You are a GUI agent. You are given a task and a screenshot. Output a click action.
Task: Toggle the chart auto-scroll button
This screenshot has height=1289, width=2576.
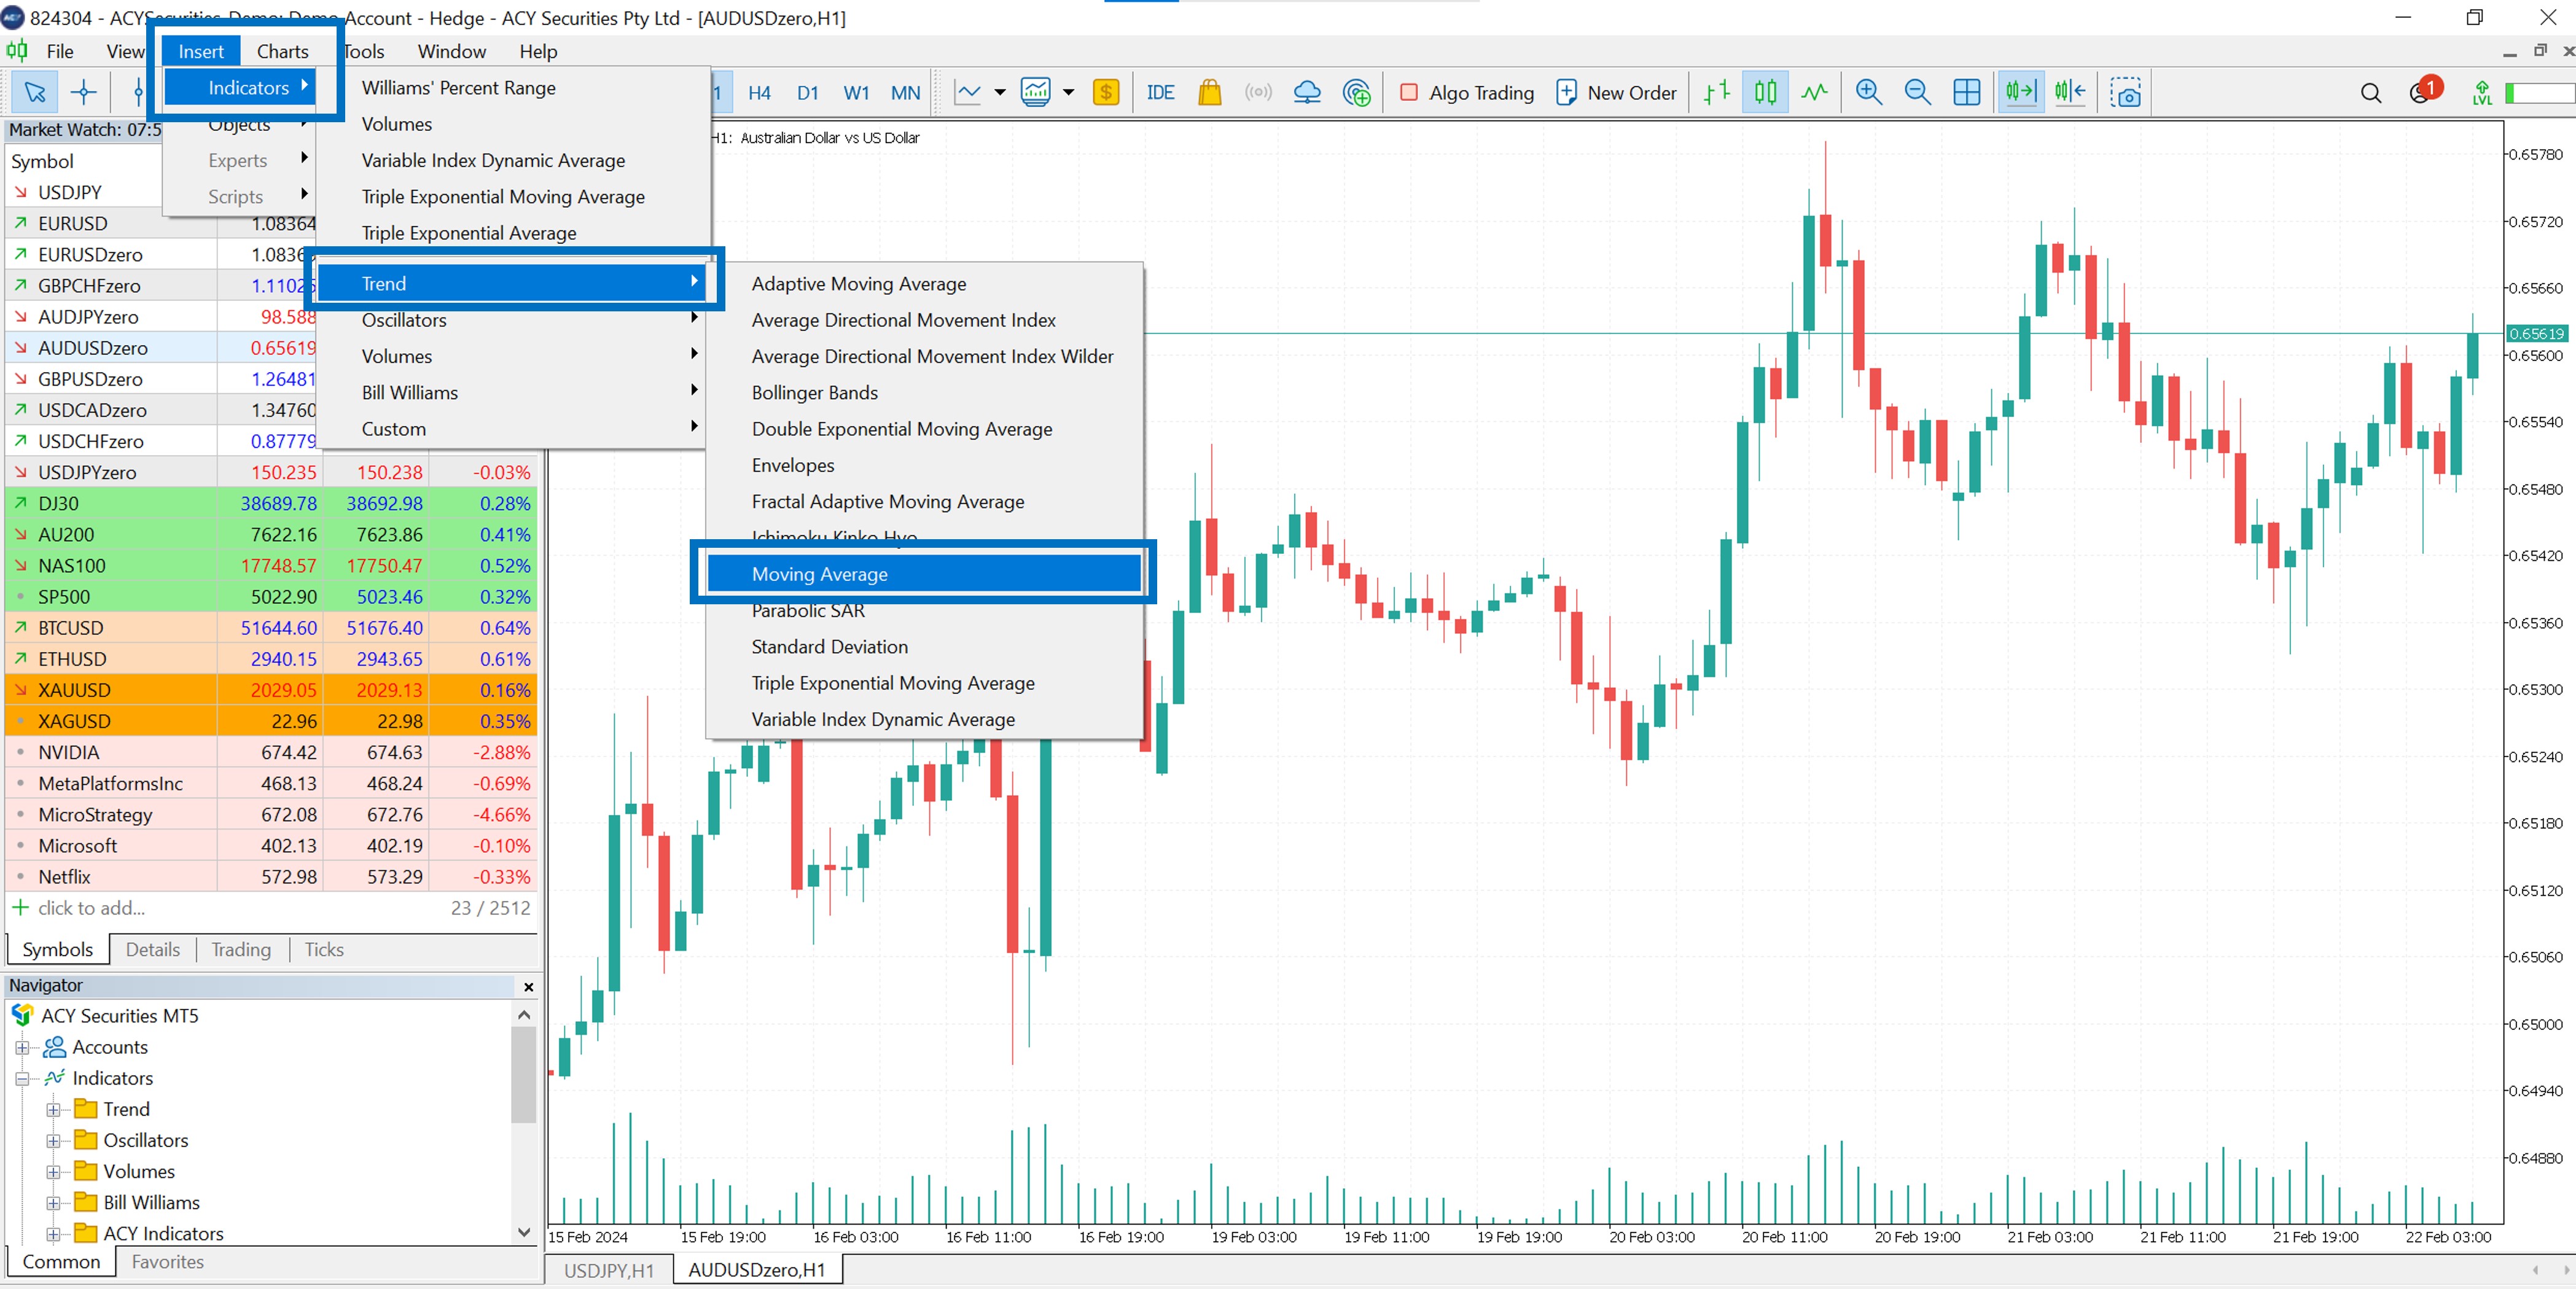[2020, 92]
